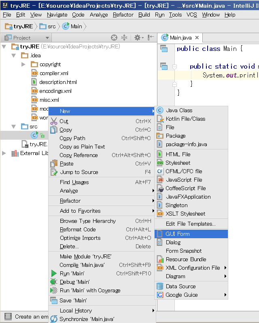Collapse the .idea folder node
The height and width of the screenshot is (323, 259).
pyautogui.click(x=14, y=55)
